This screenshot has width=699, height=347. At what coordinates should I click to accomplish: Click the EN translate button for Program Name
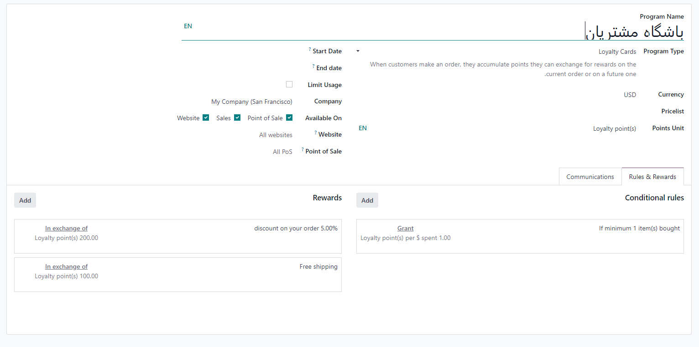point(188,26)
